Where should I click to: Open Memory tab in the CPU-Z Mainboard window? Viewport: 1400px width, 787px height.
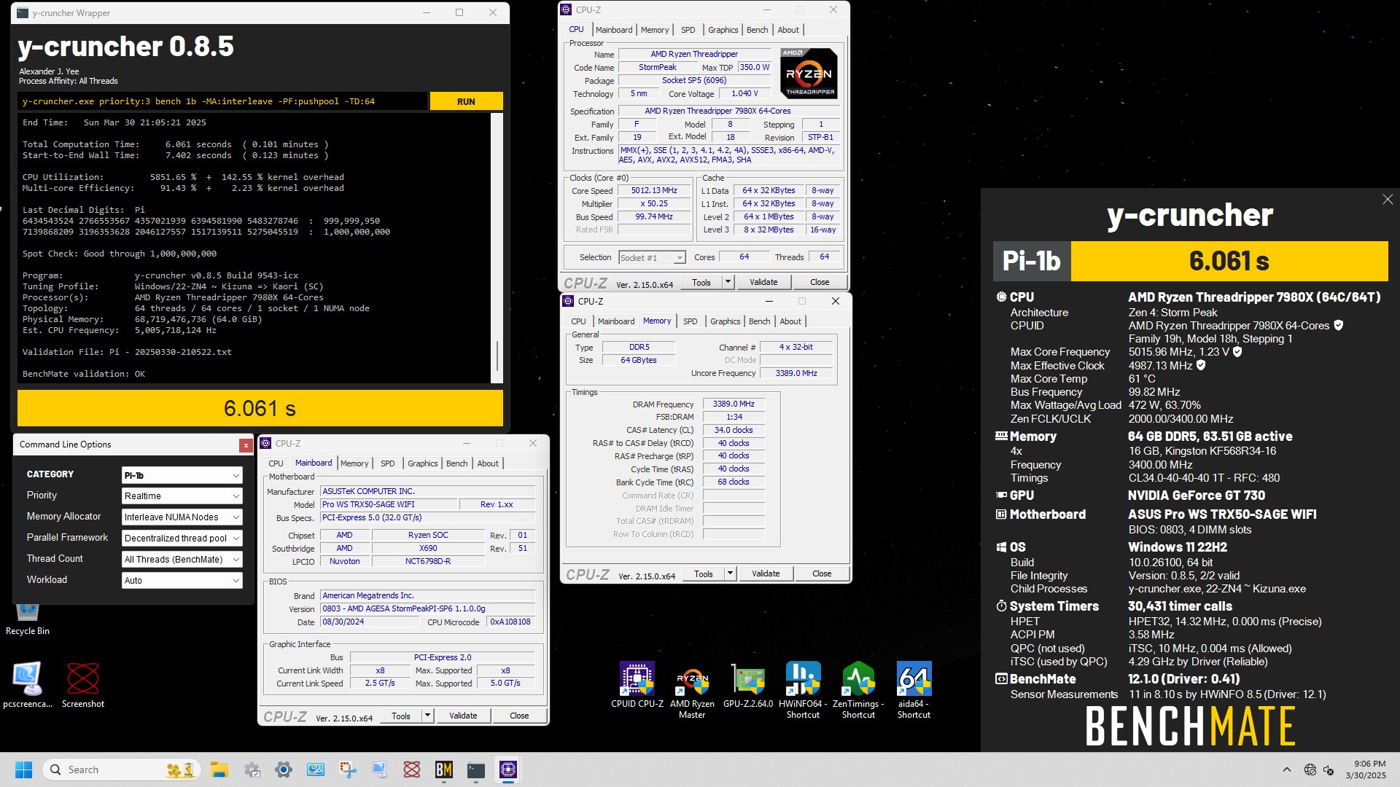(354, 463)
